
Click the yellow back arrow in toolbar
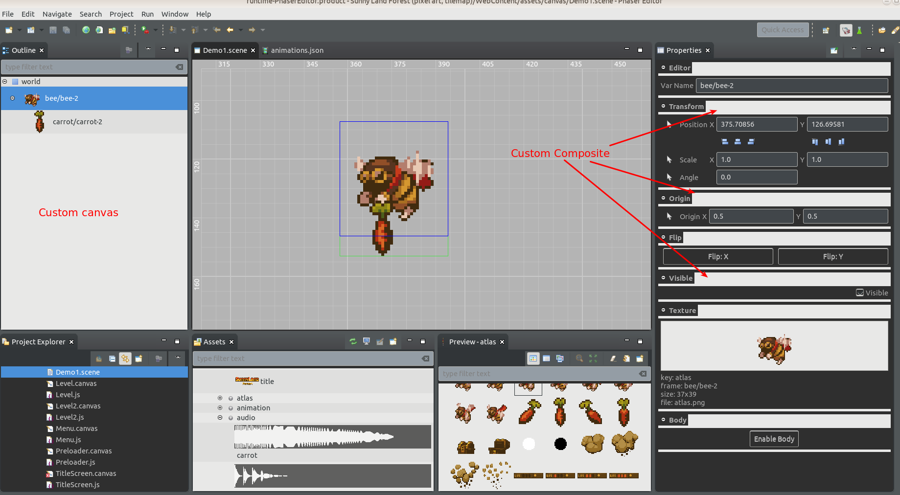tap(230, 30)
